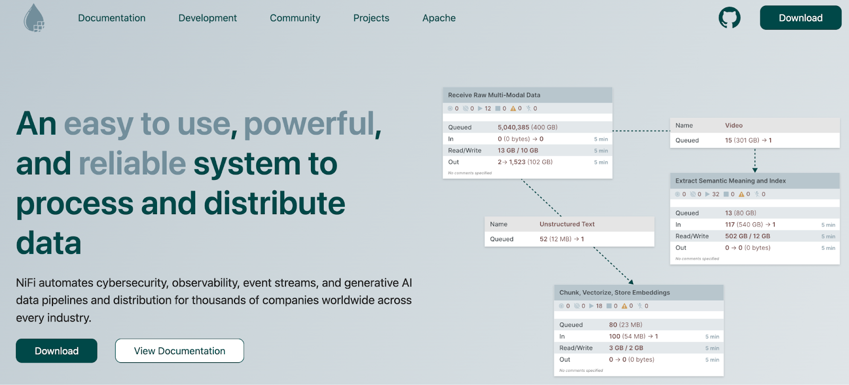Click the Video connection name

[x=734, y=126]
